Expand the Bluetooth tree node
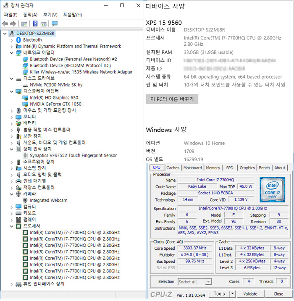 pos(11,40)
